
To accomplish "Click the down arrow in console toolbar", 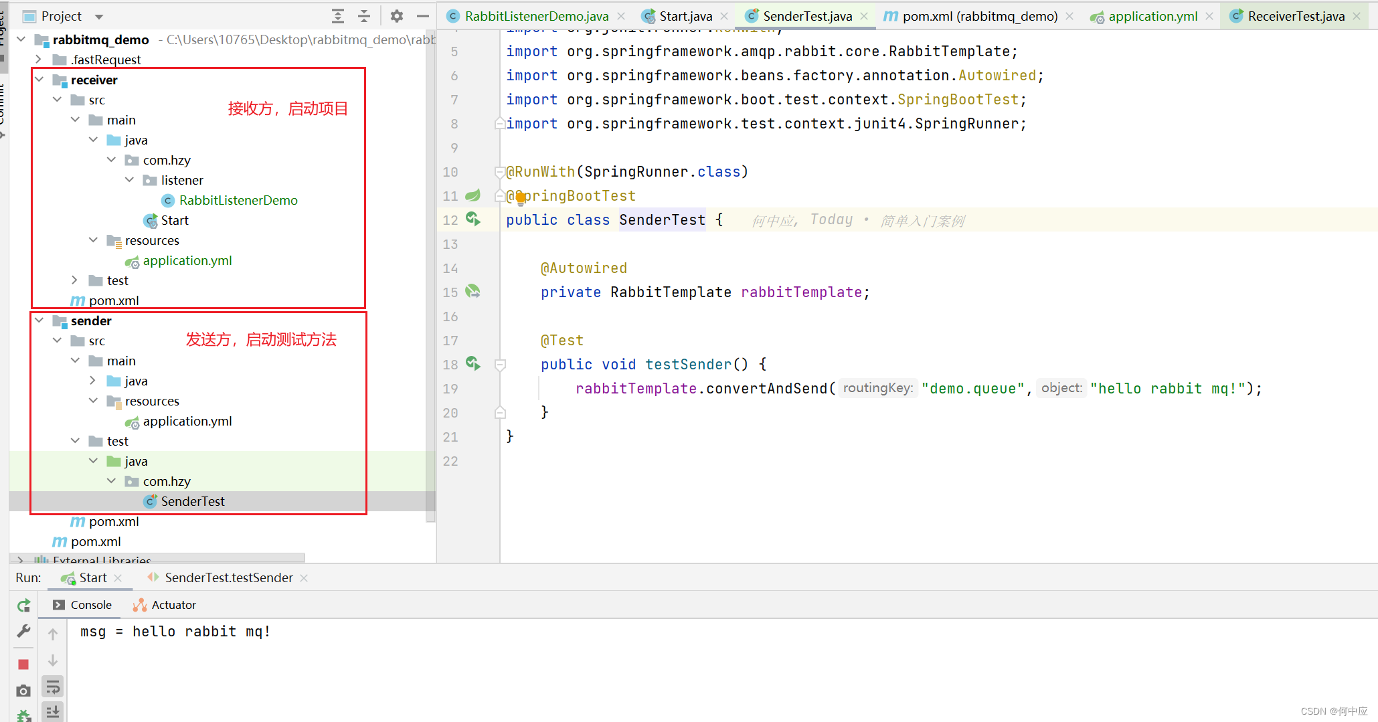I will click(x=53, y=660).
